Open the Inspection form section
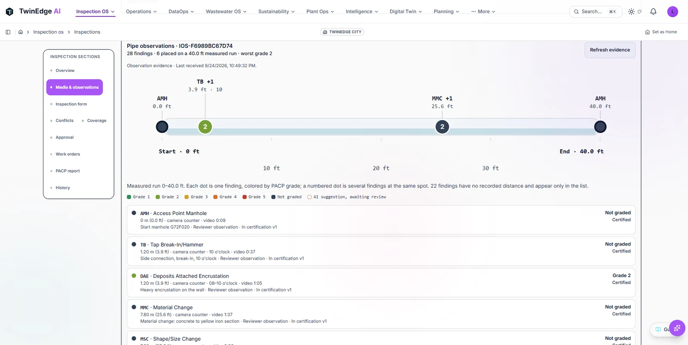Viewport: 688px width, 345px height. (71, 104)
